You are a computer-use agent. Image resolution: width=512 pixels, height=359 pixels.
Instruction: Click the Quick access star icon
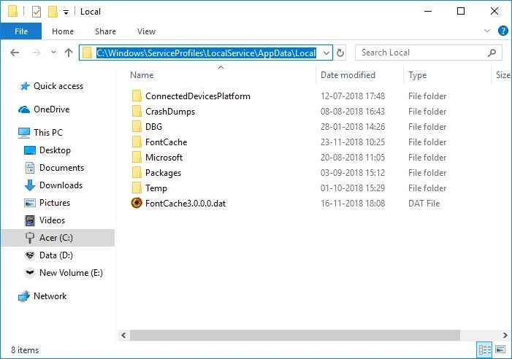coord(24,86)
